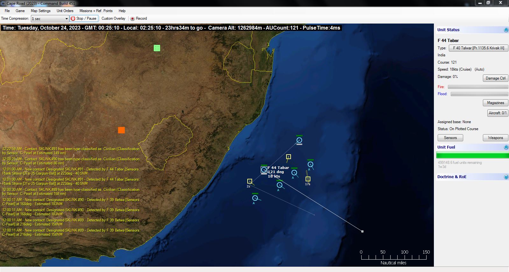Image resolution: width=509 pixels, height=272 pixels.
Task: Open the Missions + Ref. Points menu
Action: (x=96, y=11)
